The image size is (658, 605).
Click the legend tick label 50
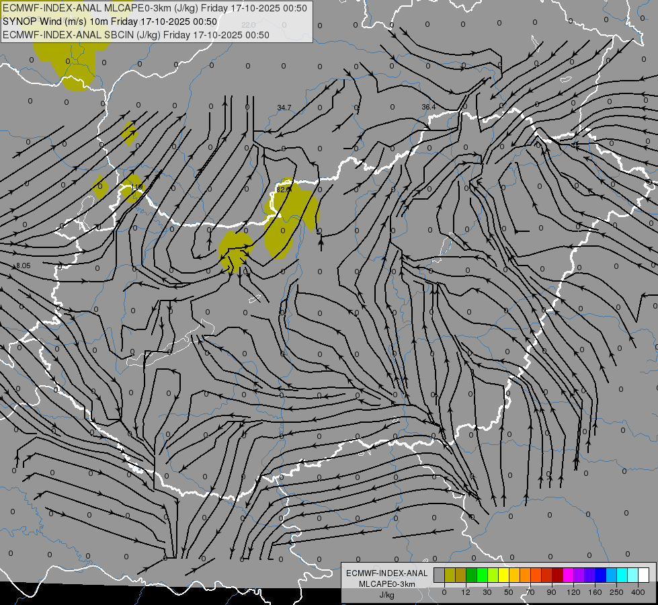coord(509,592)
